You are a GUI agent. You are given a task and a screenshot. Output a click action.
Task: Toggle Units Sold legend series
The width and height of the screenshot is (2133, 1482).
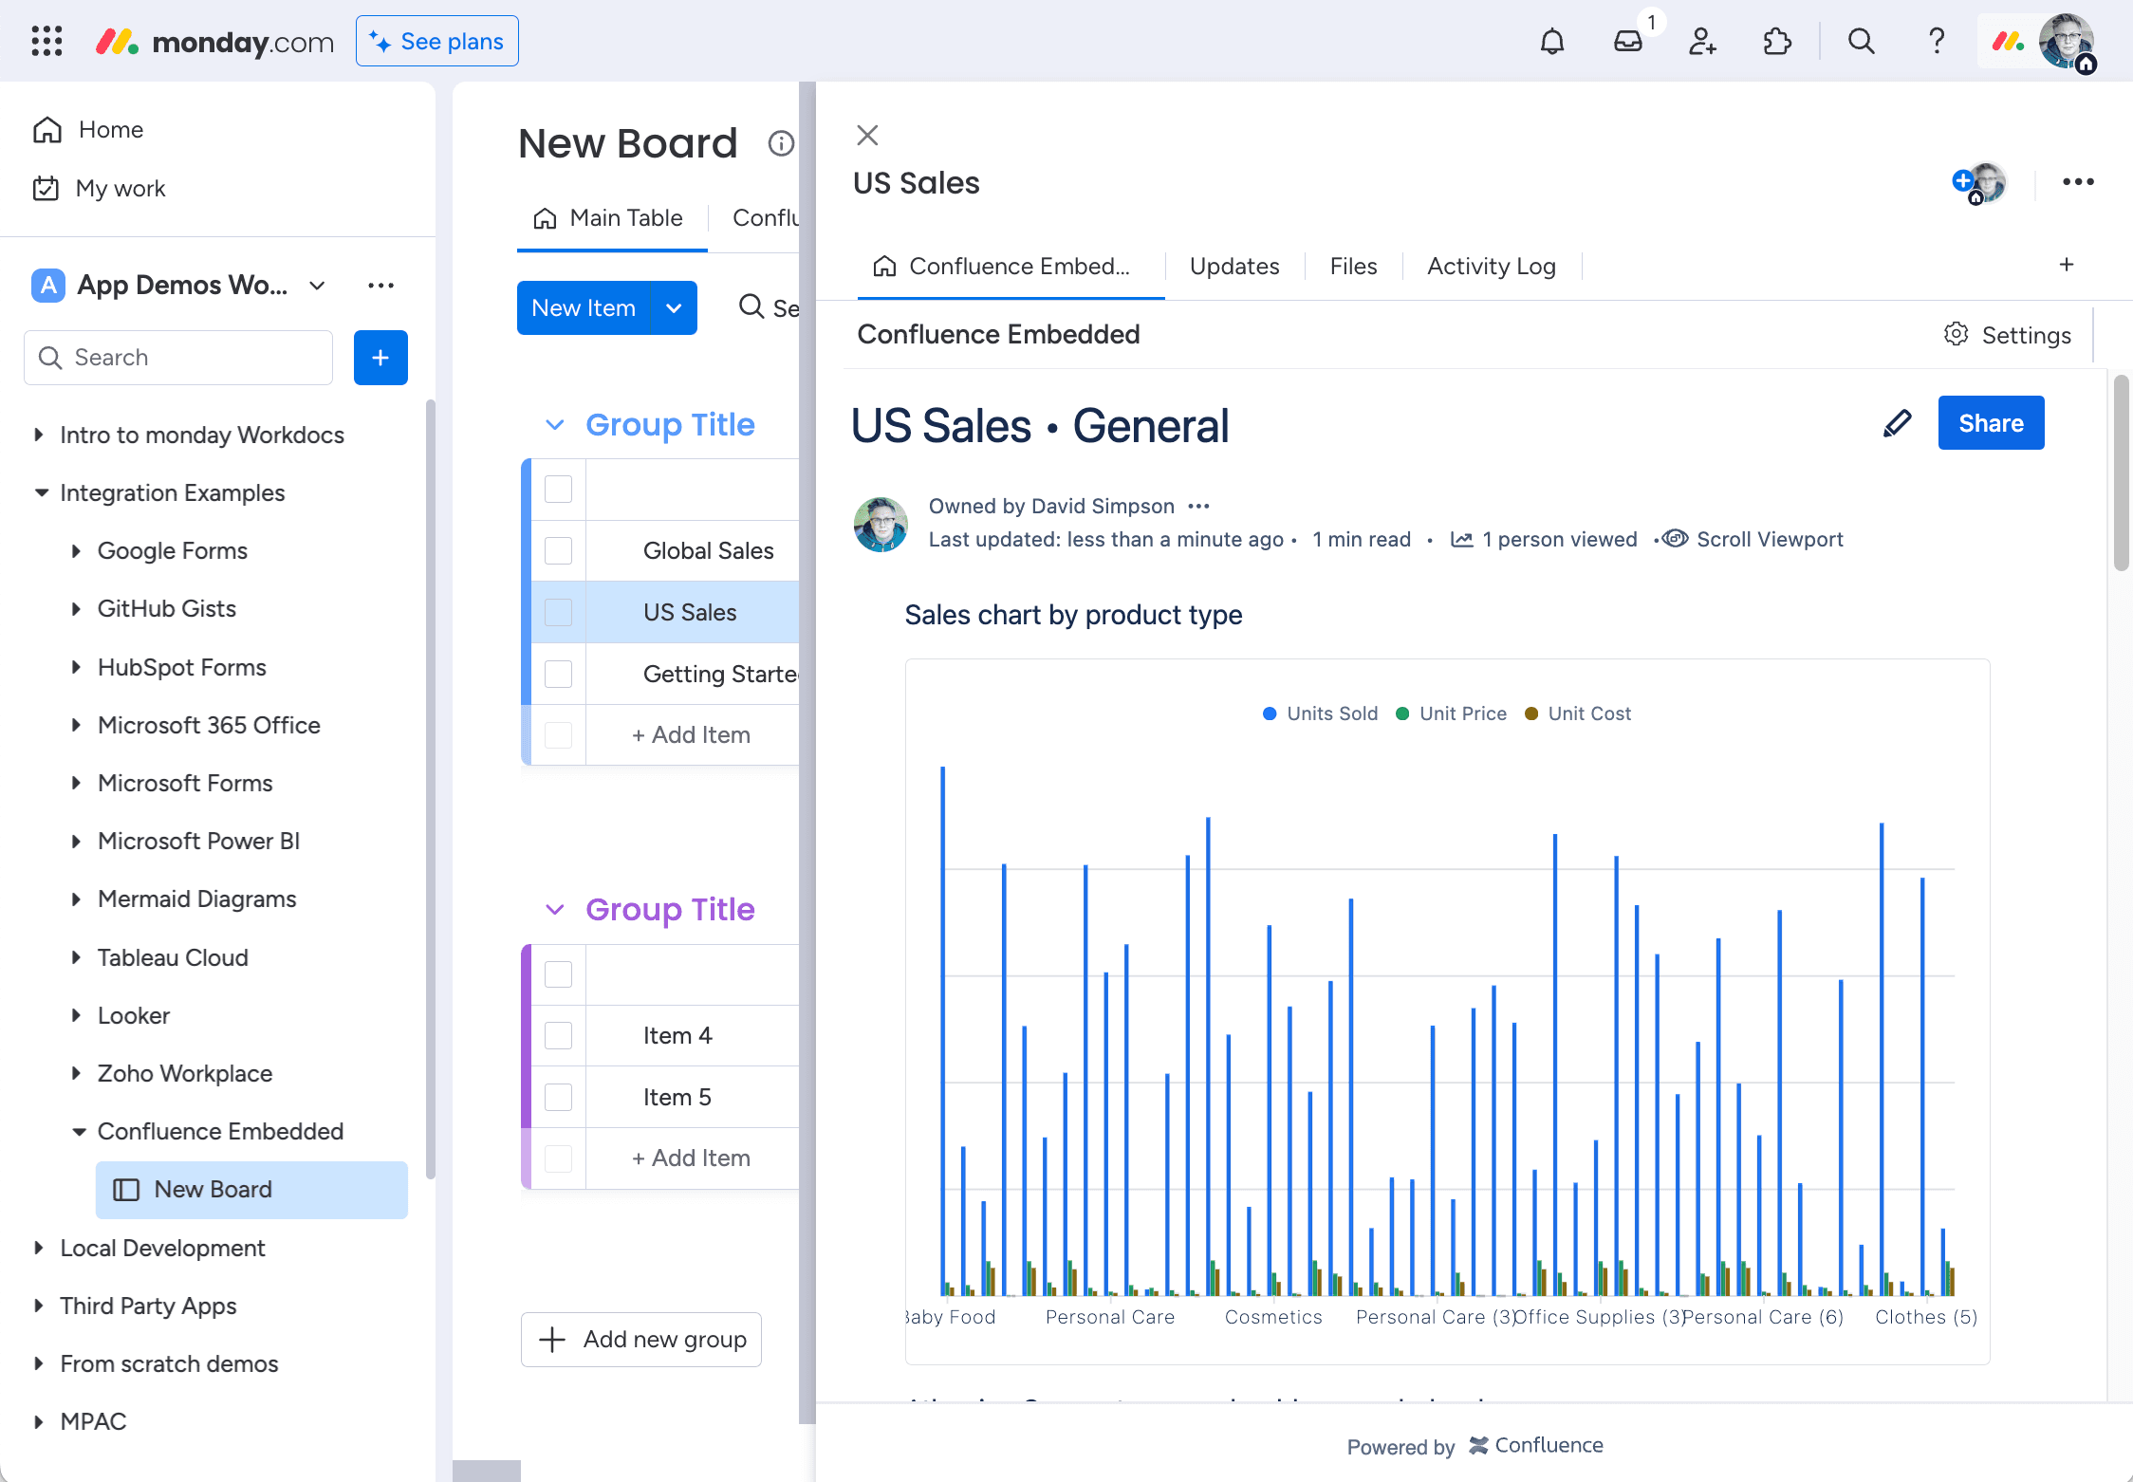[x=1320, y=713]
